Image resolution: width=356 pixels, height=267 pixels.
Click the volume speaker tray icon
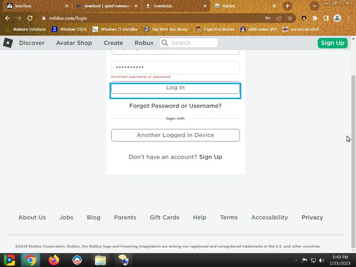(x=322, y=260)
